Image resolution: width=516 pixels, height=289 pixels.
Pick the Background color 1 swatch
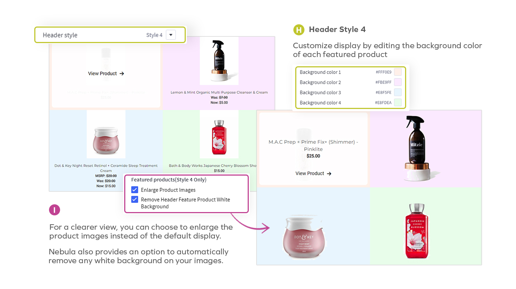(x=398, y=72)
